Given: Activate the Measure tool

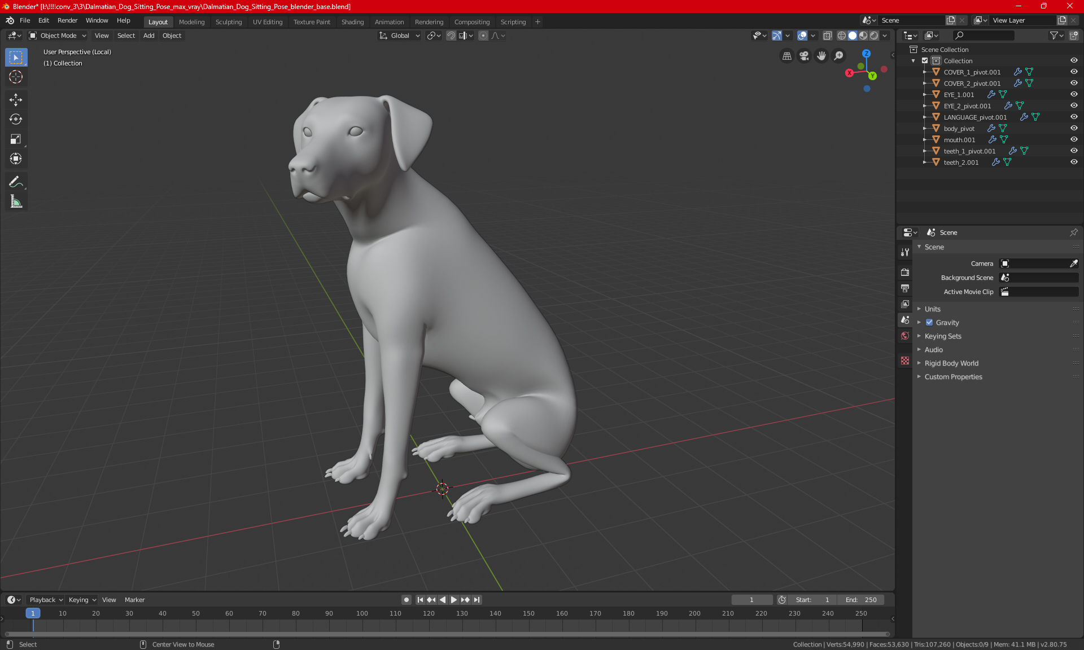Looking at the screenshot, I should click(x=16, y=202).
